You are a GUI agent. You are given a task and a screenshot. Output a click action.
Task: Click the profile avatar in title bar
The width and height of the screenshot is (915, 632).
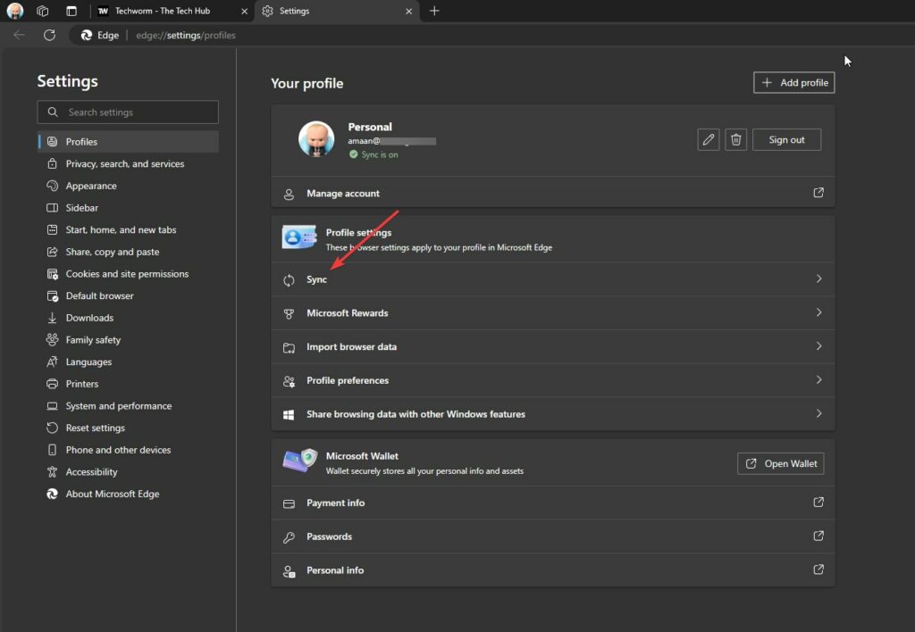click(15, 11)
